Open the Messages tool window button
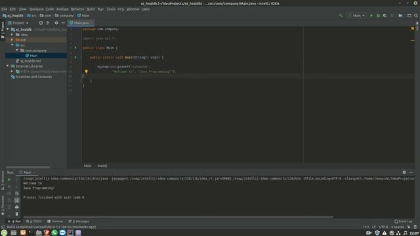Screen dimensions: 420x236 coord(79,222)
